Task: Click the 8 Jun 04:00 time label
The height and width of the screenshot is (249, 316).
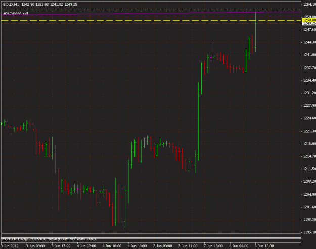Action: tap(239, 246)
